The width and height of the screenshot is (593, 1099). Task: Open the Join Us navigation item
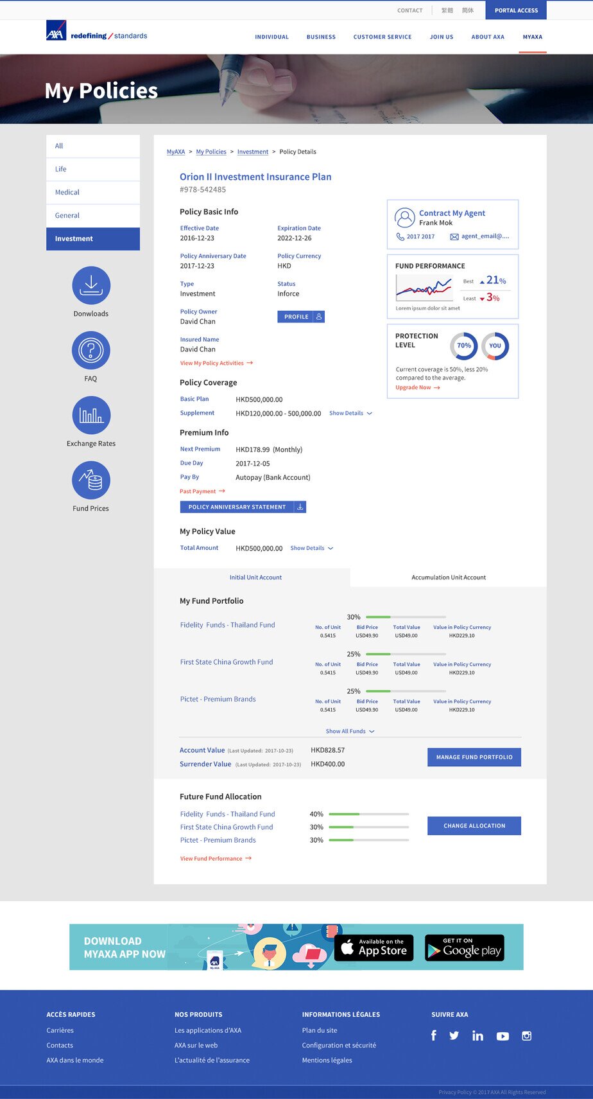click(x=442, y=37)
